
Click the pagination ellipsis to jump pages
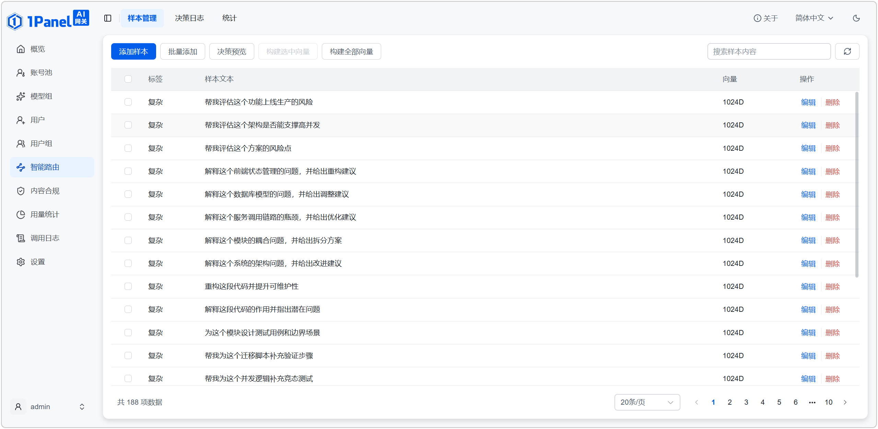[812, 402]
